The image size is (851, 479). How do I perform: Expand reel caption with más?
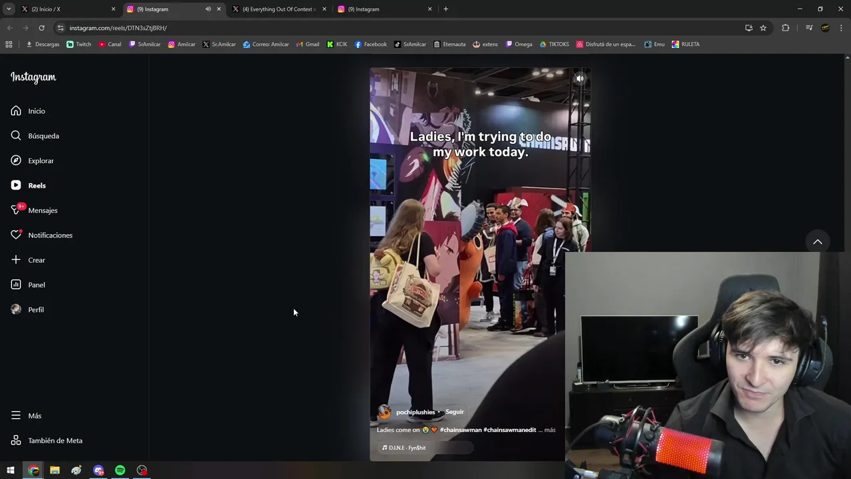pyautogui.click(x=550, y=430)
